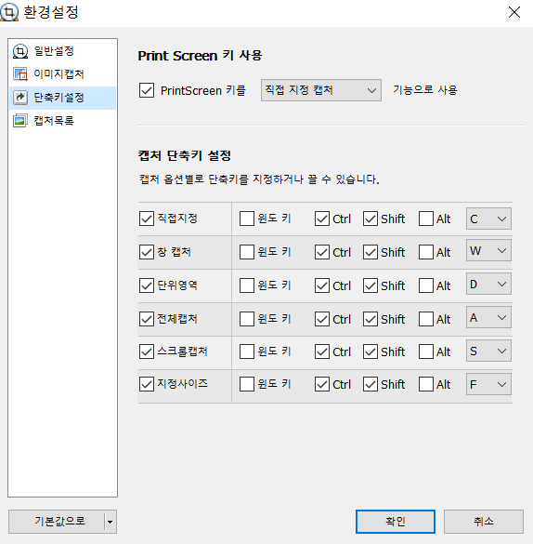Viewport: 533px width, 544px height.
Task: Enable 윈도 키 for 단위영역 row
Action: pyautogui.click(x=247, y=285)
